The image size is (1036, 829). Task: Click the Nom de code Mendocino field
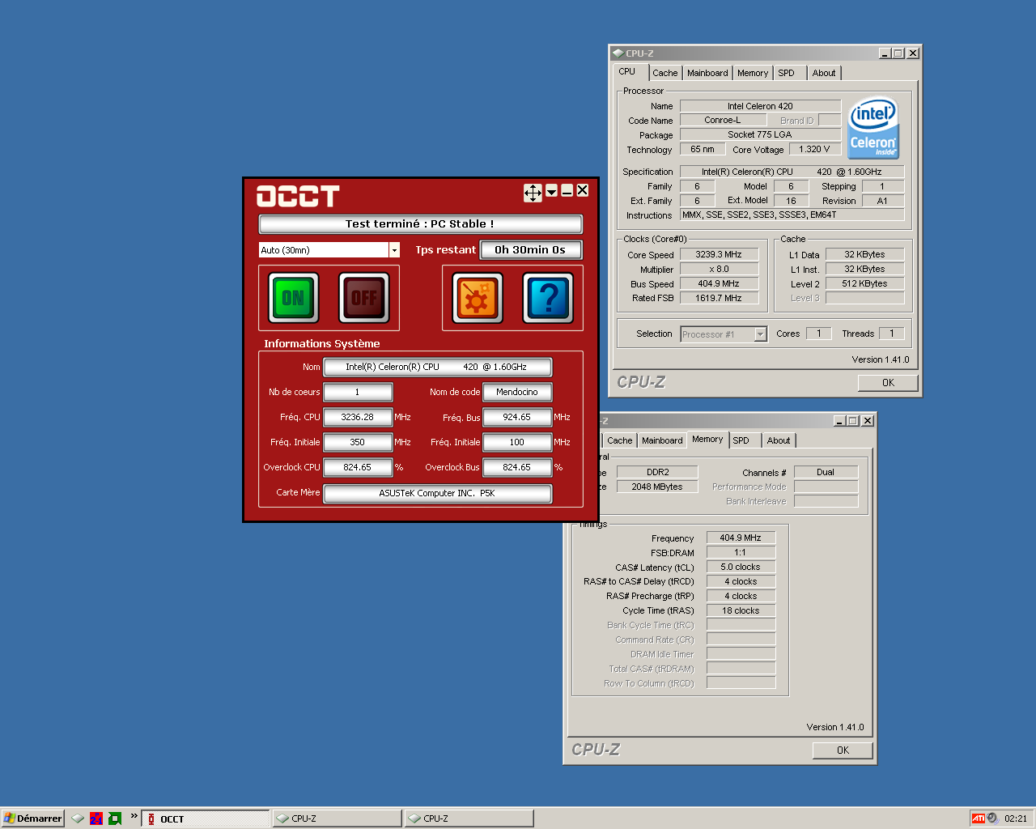point(517,393)
